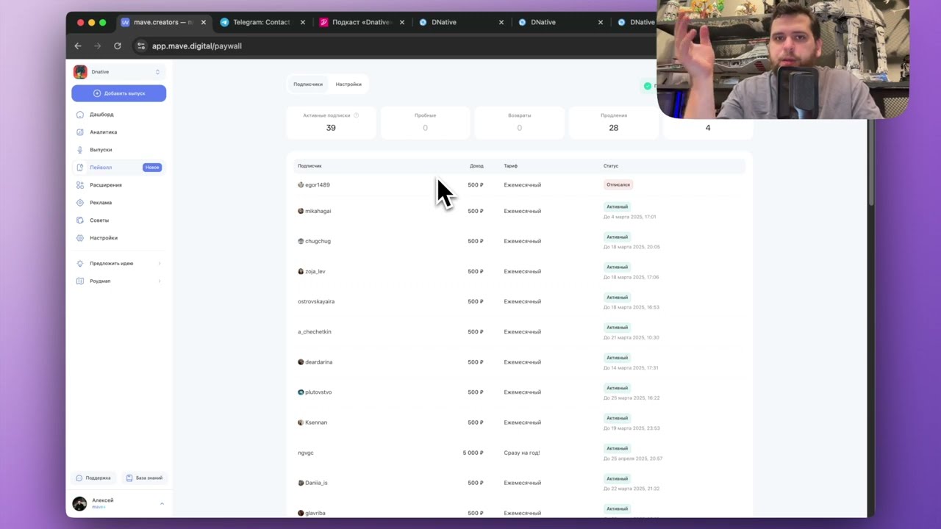Click the browser forward arrow
The image size is (941, 529).
point(97,46)
